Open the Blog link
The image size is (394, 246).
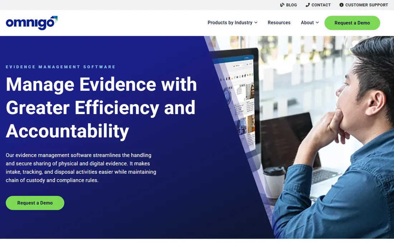click(288, 5)
